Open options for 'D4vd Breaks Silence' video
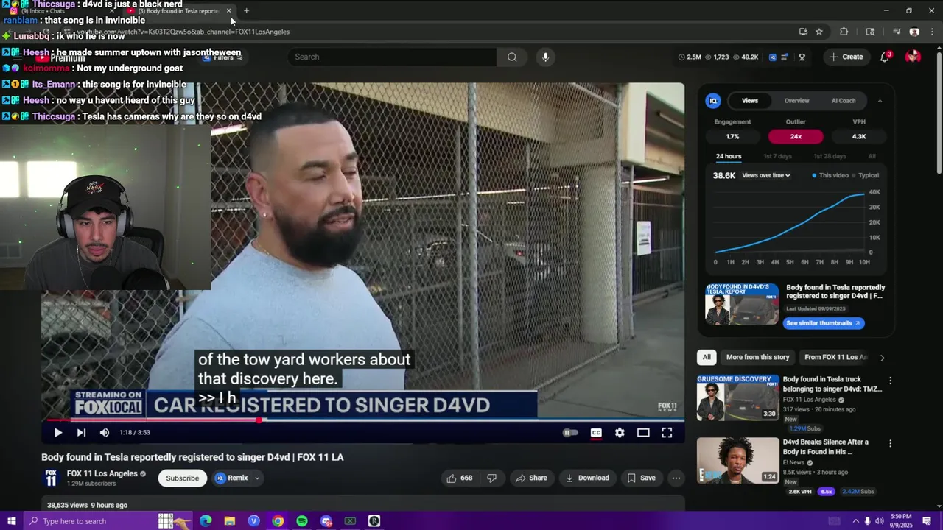This screenshot has width=943, height=530. tap(890, 444)
